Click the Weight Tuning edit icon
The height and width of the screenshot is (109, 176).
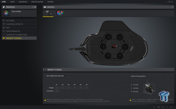click(x=45, y=70)
